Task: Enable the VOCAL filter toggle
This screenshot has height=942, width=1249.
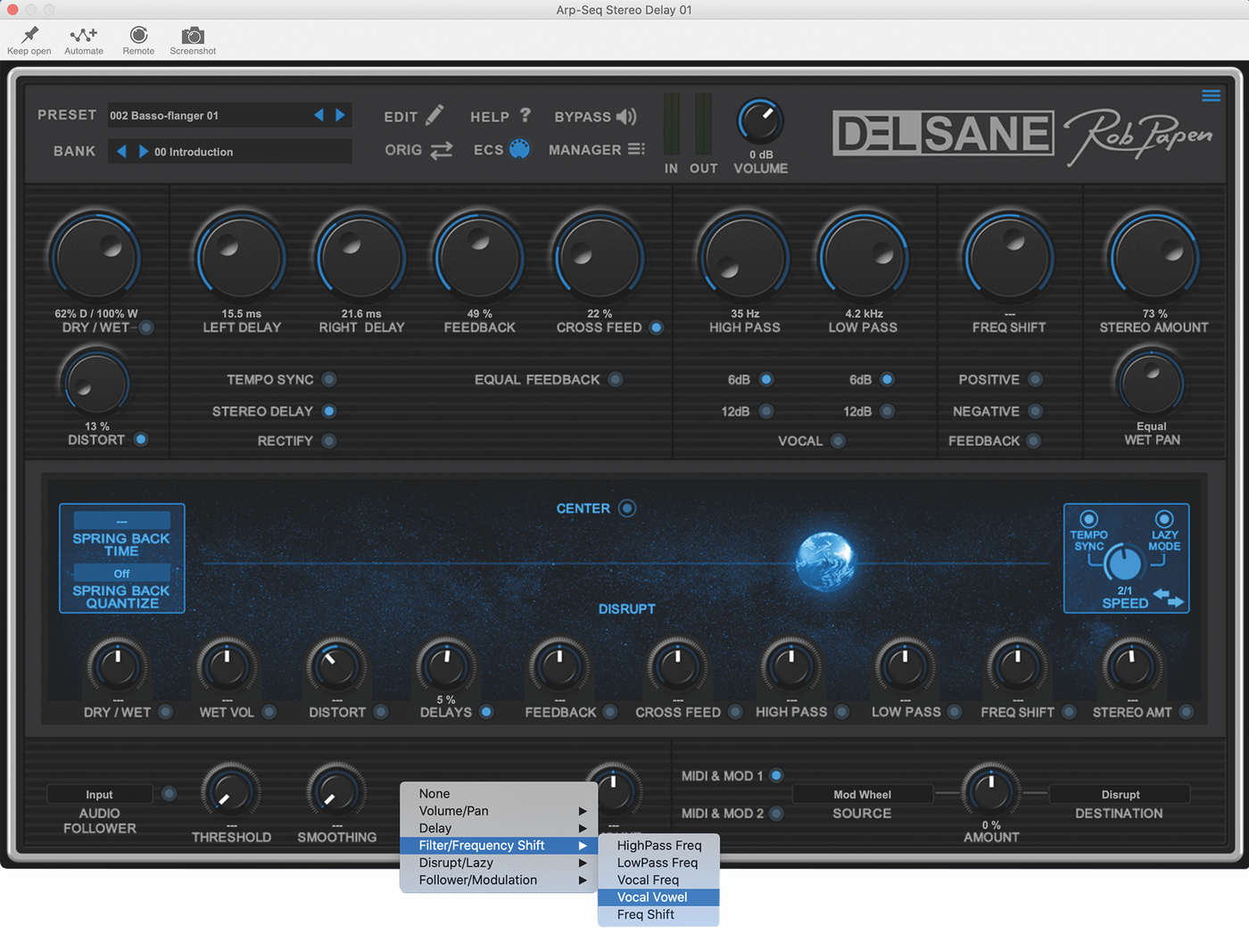Action: pos(838,441)
